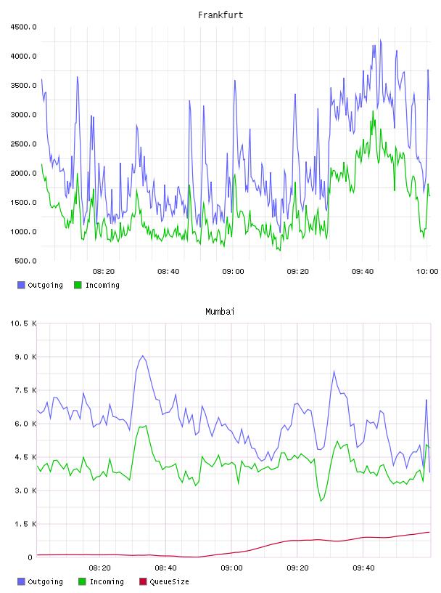441x593 pixels.
Task: Click the 09:20 time label on Frankfurt chart
Action: point(298,272)
